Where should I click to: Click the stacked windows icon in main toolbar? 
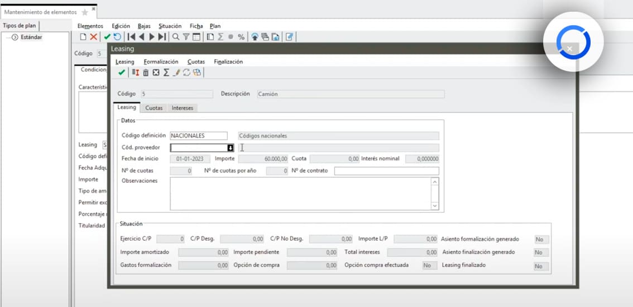265,37
